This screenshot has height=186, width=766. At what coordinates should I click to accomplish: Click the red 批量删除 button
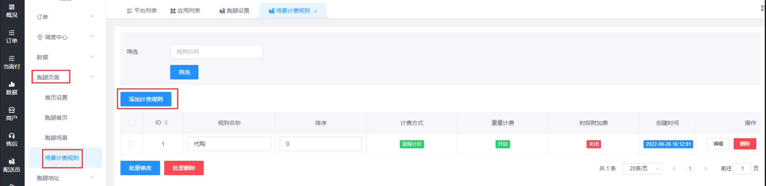184,168
